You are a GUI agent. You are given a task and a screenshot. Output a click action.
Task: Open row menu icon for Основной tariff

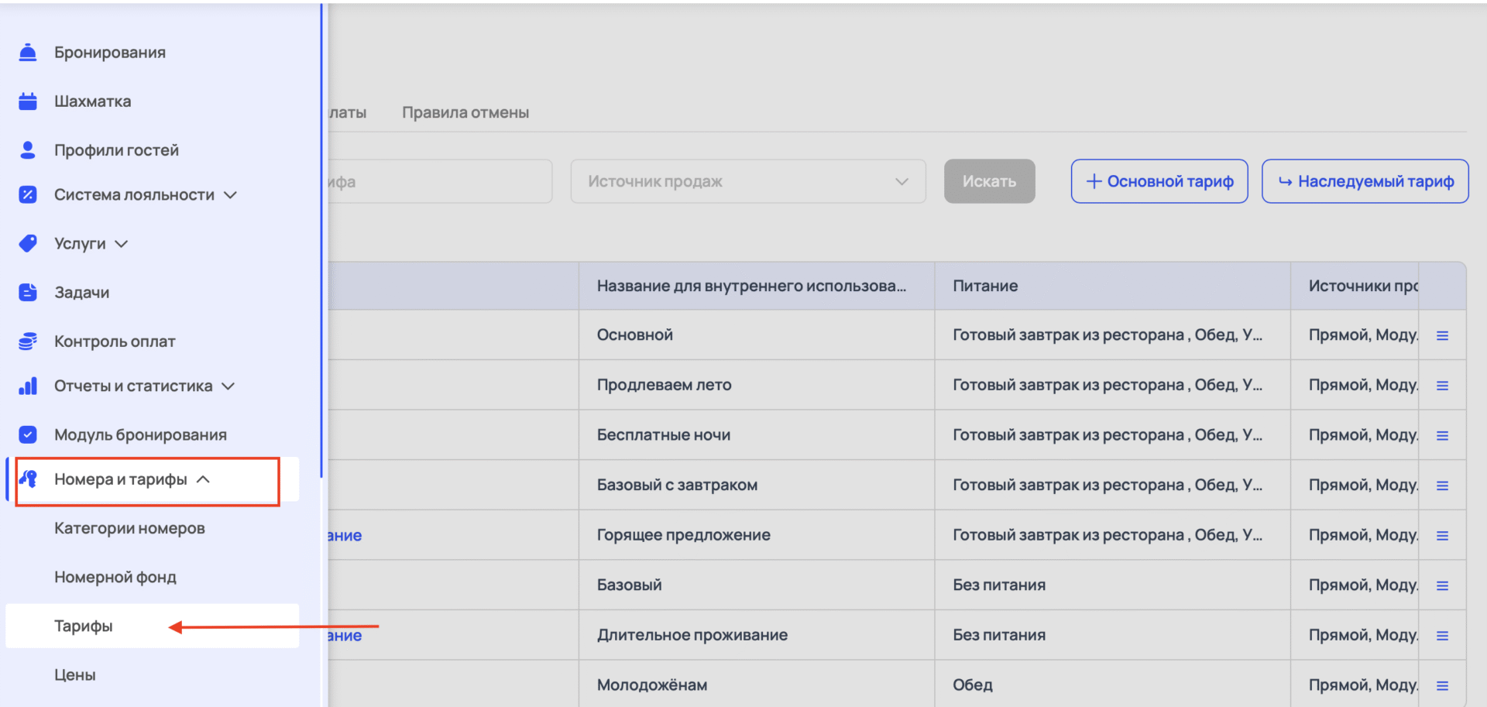click(x=1442, y=335)
